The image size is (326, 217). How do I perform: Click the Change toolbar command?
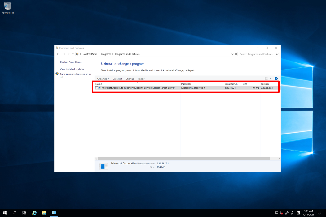pos(130,79)
